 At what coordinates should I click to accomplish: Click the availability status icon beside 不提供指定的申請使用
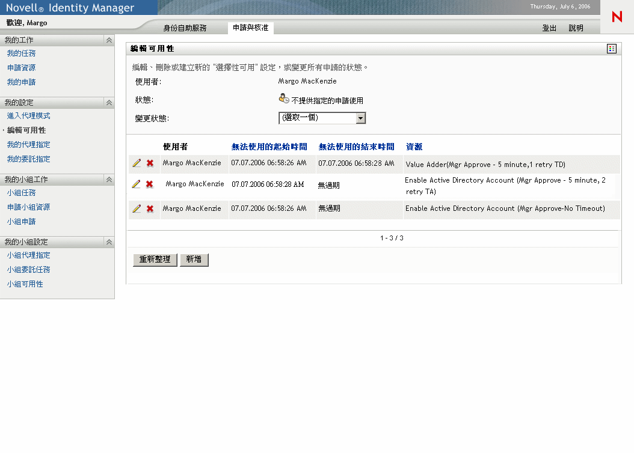pyautogui.click(x=284, y=99)
